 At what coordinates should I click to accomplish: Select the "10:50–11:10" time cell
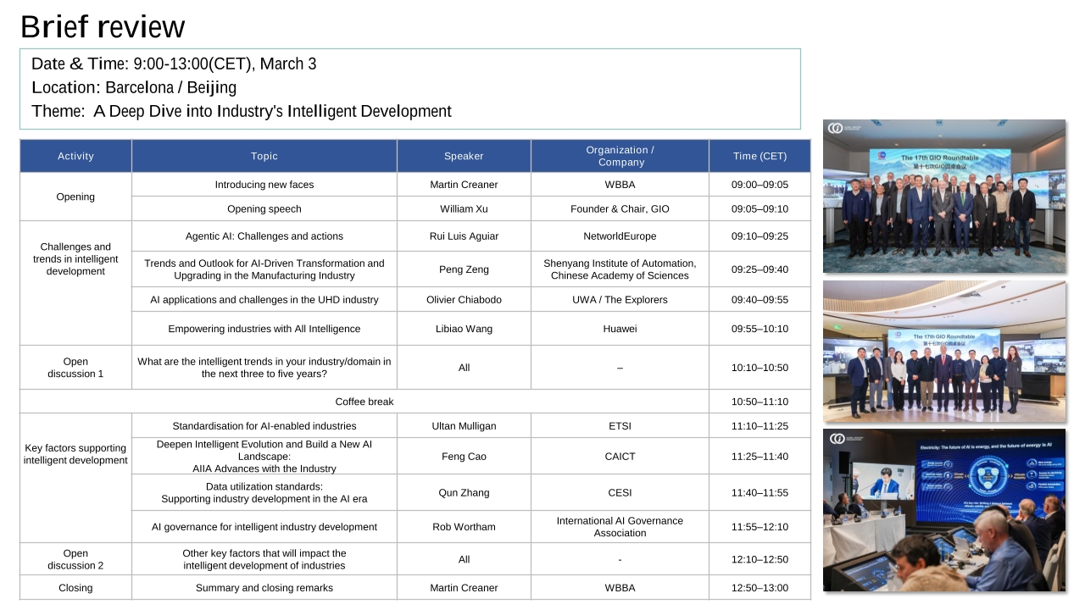point(759,402)
